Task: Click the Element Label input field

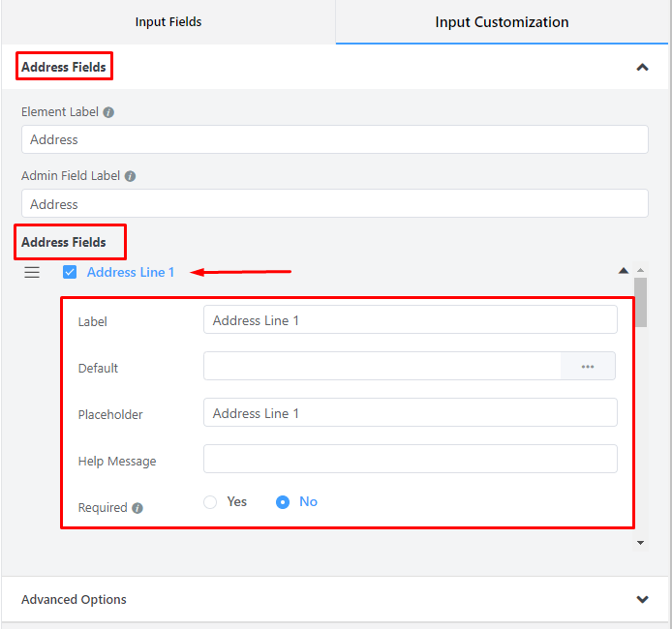Action: [x=334, y=139]
